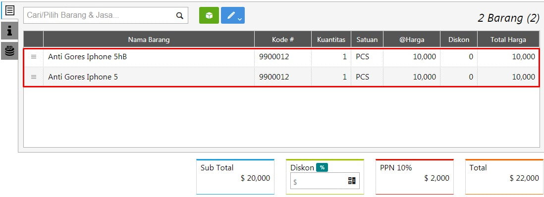Click drag handle of Anti Gores Iphone 5 row
Screen dimensions: 544x197
[34, 77]
